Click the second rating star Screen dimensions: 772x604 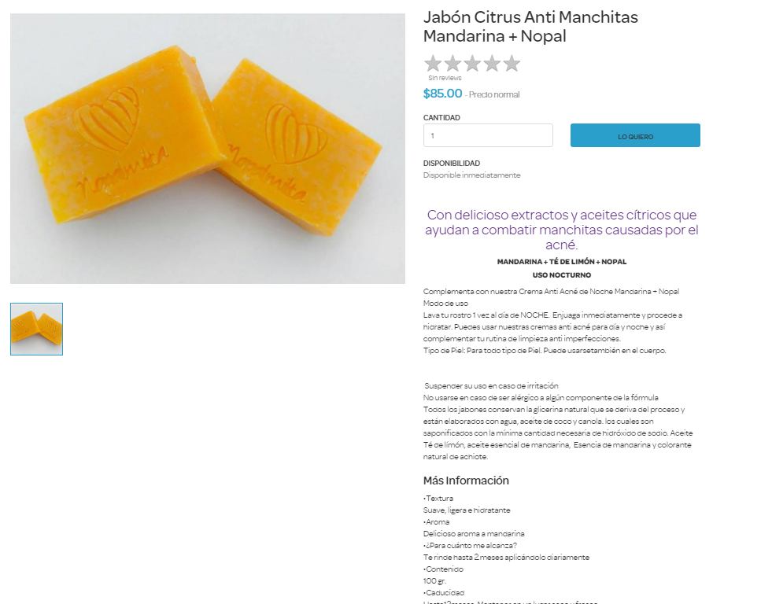(452, 64)
